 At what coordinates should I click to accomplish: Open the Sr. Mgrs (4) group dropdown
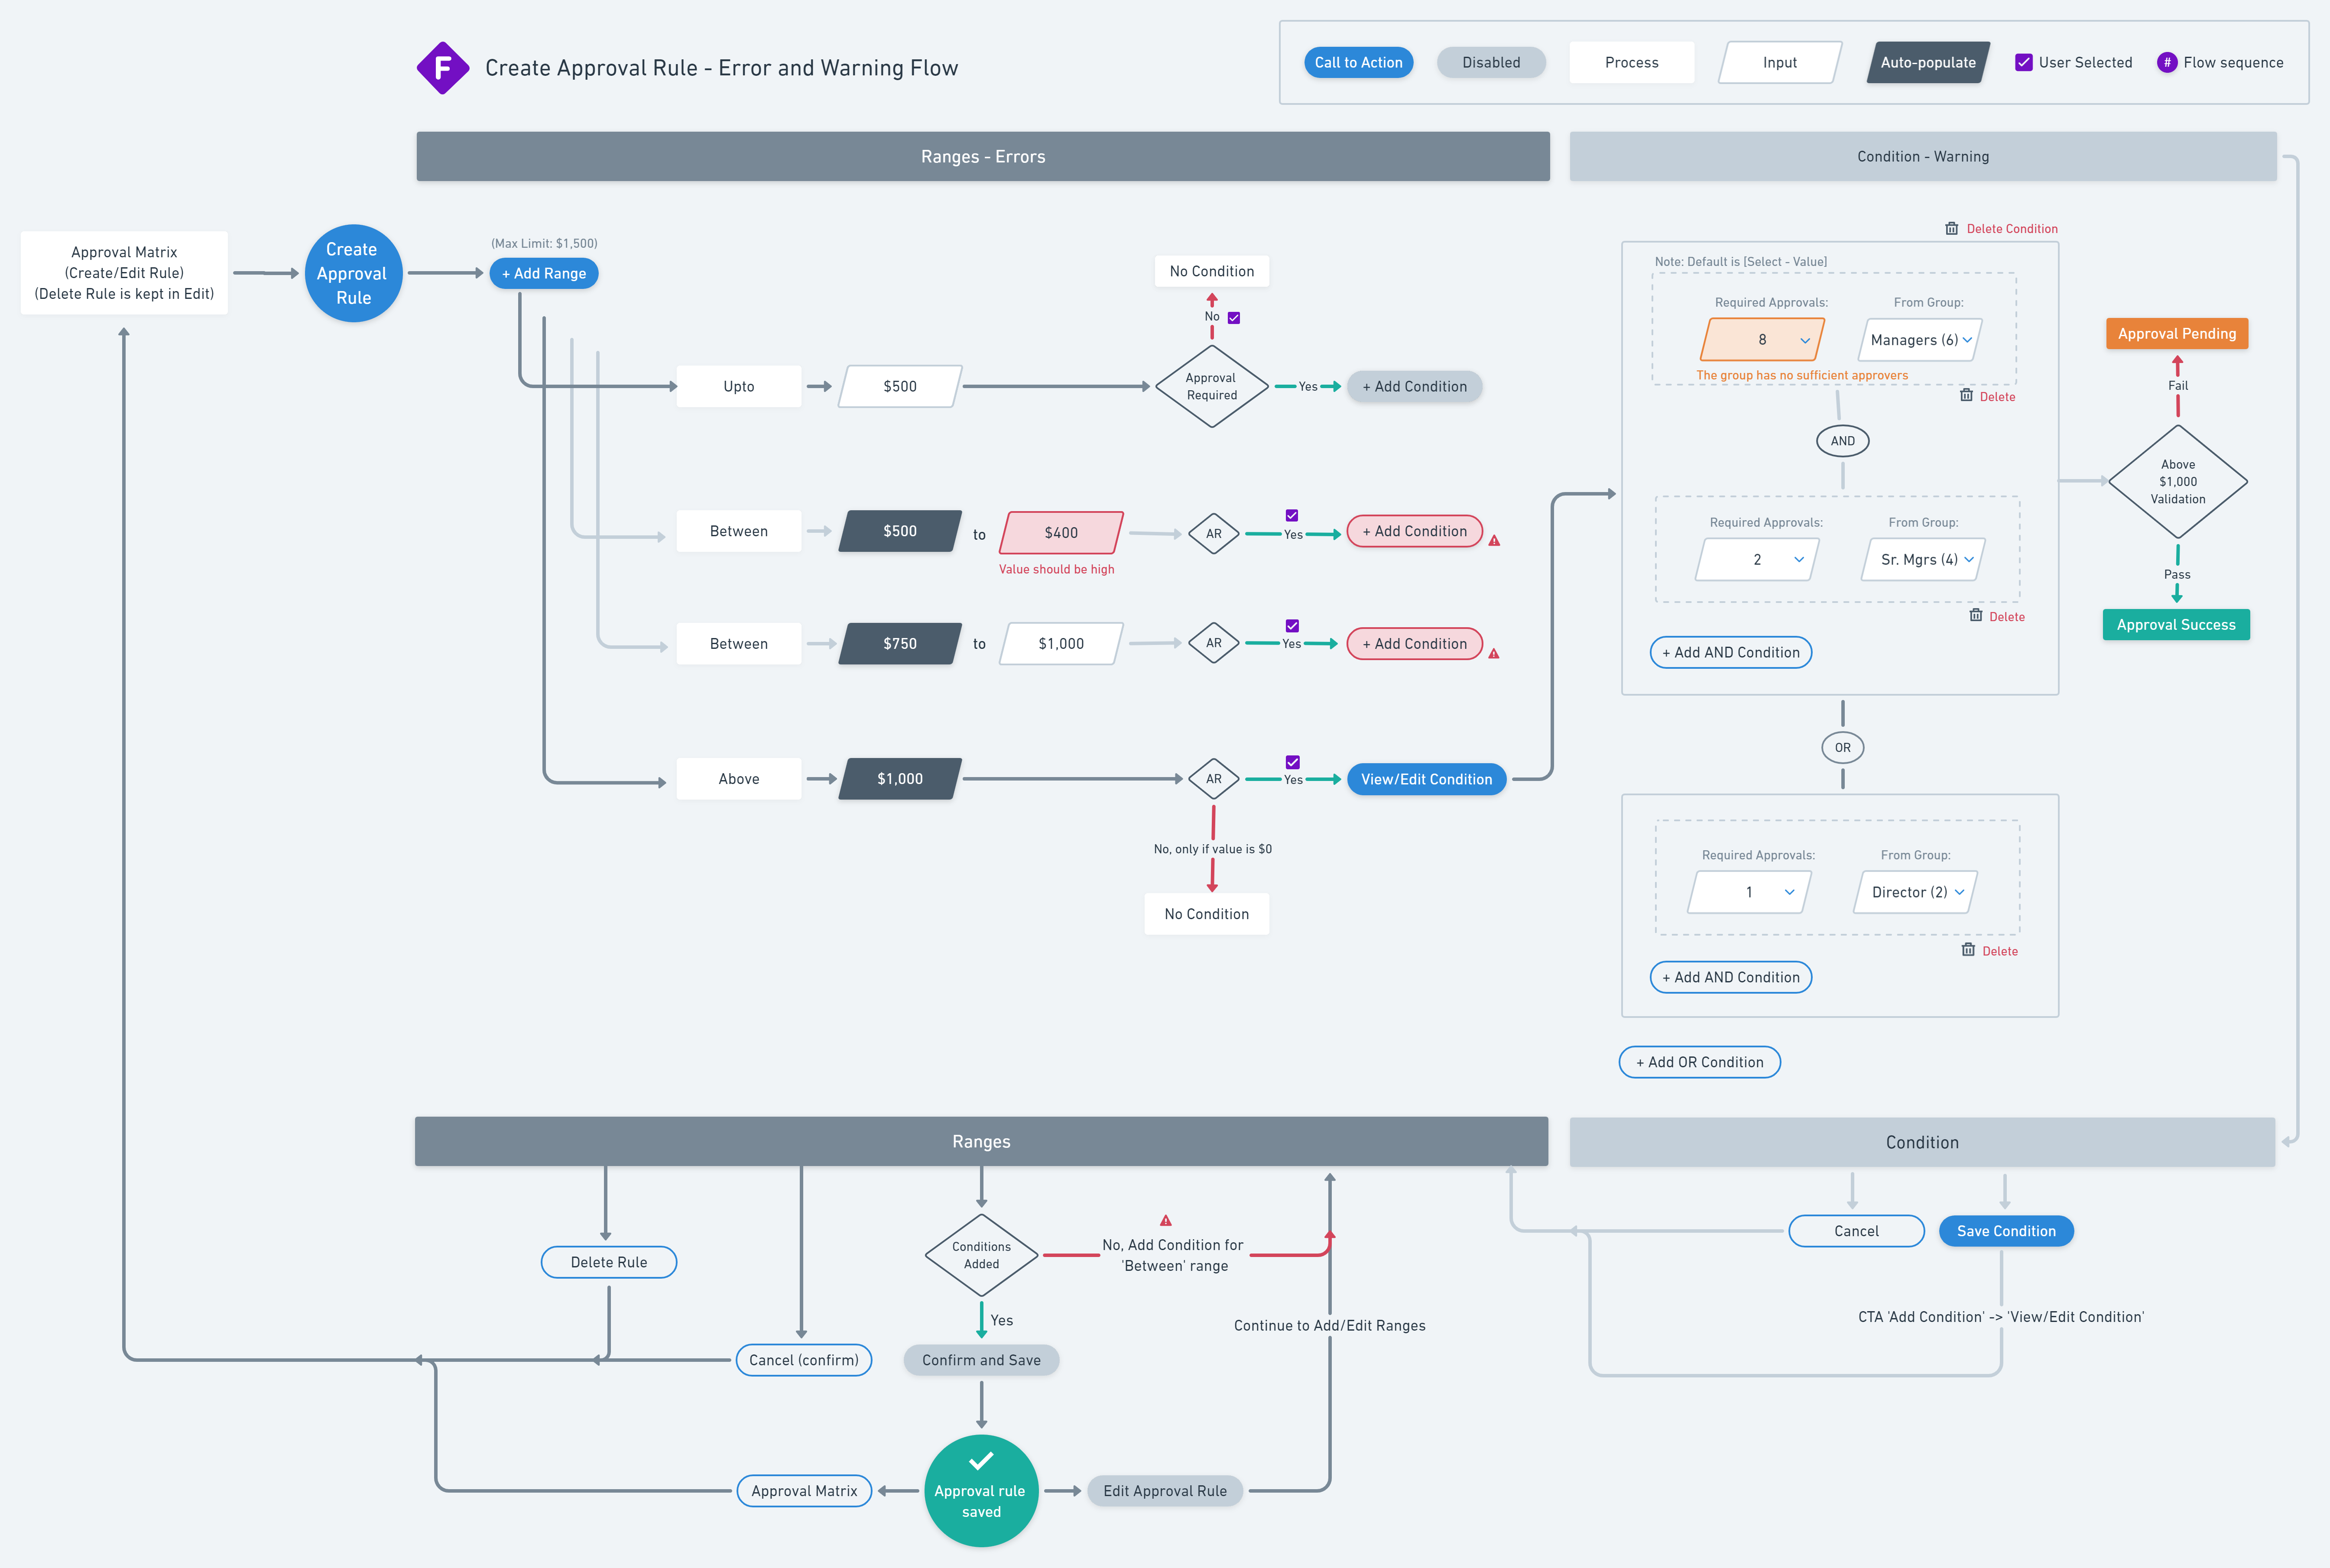tap(1924, 560)
